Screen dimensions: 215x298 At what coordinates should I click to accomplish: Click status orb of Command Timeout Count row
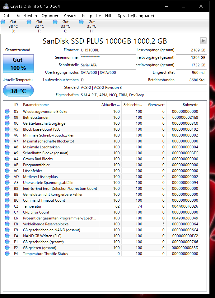point(7,200)
